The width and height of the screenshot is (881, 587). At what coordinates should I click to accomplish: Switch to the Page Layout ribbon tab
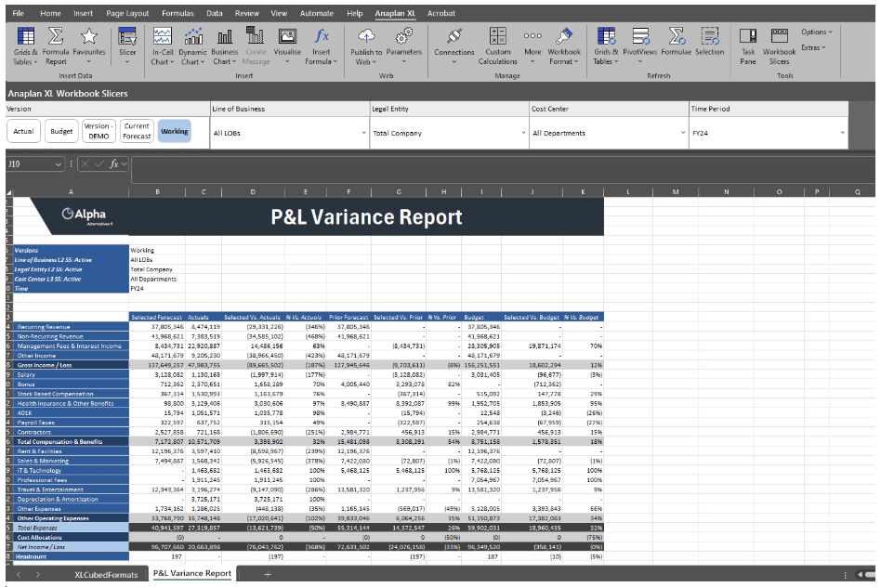[127, 13]
